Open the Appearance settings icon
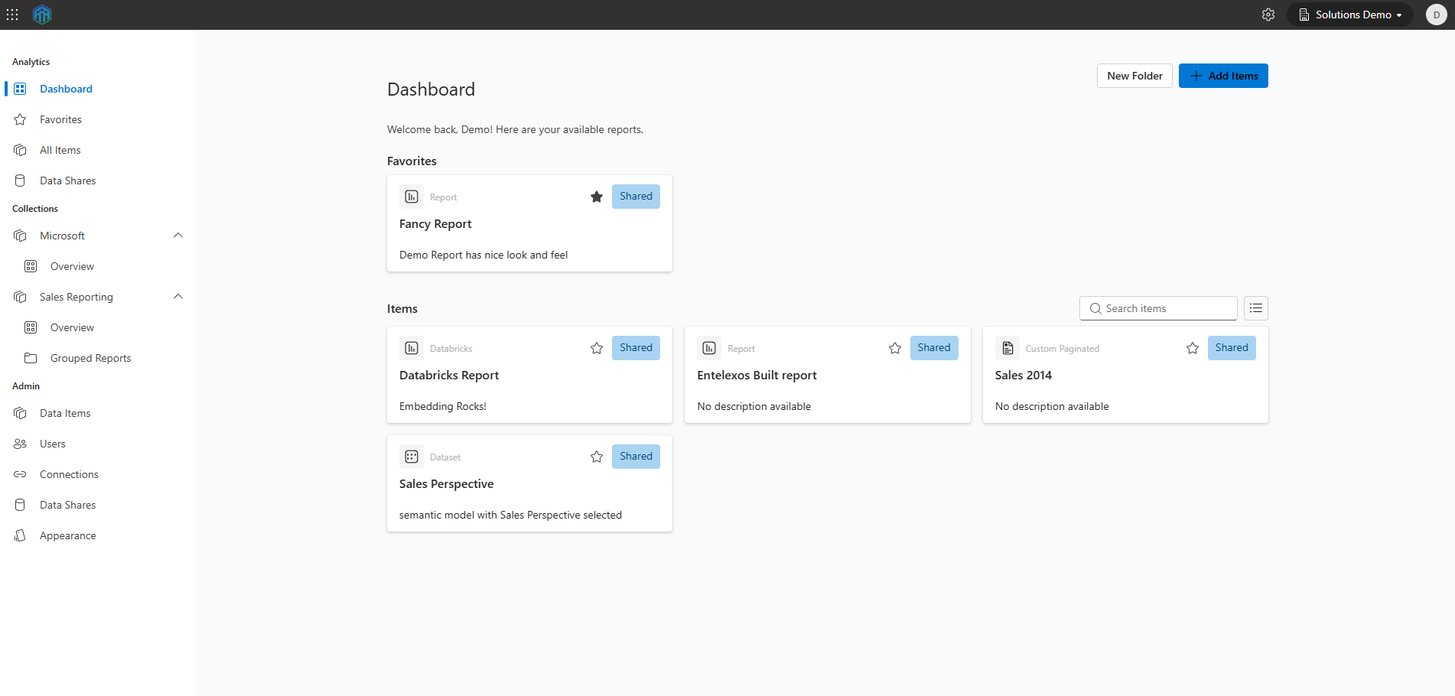This screenshot has width=1455, height=696. [20, 535]
